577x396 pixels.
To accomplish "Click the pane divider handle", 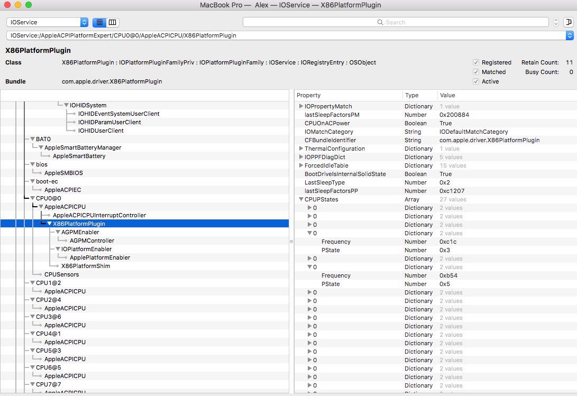I will [291, 242].
